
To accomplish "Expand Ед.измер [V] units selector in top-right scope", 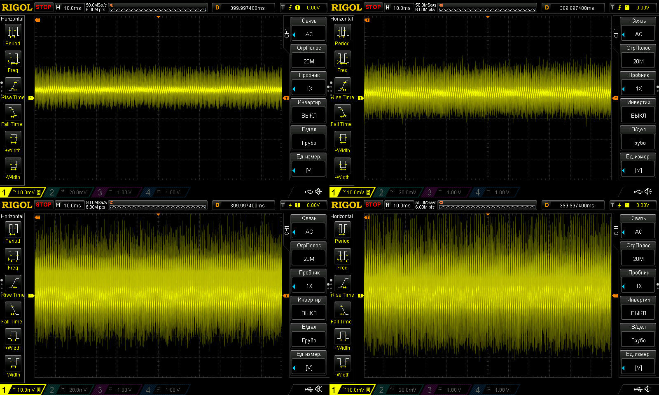I will pos(638,170).
